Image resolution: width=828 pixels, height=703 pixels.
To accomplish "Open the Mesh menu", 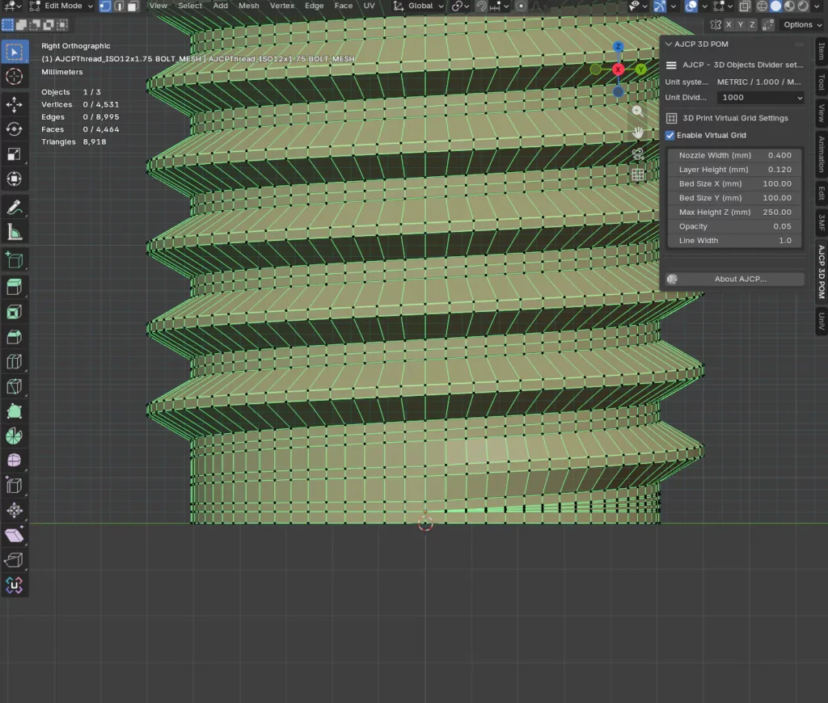I will point(249,6).
